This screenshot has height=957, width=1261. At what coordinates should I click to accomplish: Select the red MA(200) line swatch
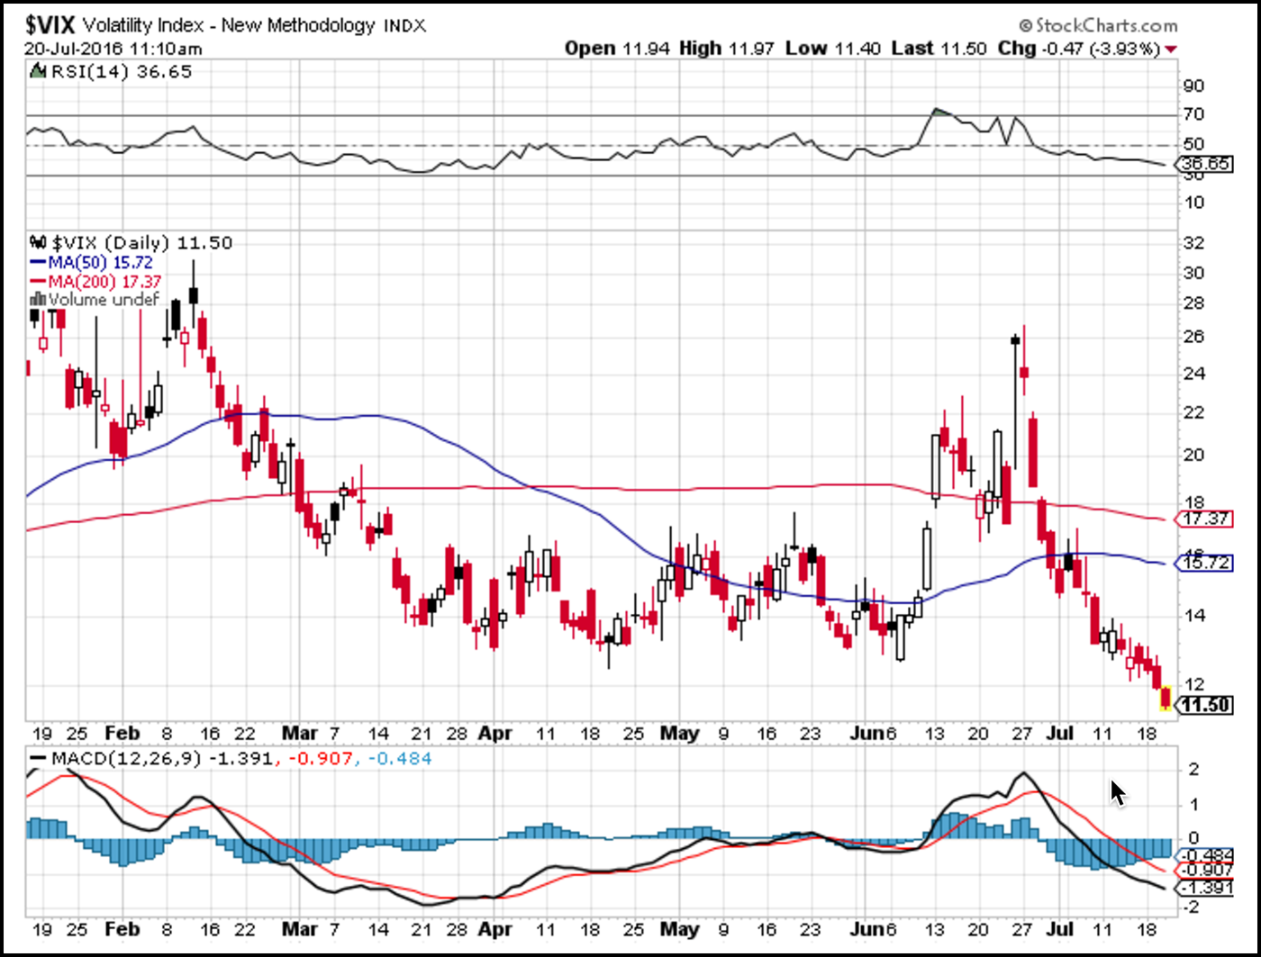(37, 282)
